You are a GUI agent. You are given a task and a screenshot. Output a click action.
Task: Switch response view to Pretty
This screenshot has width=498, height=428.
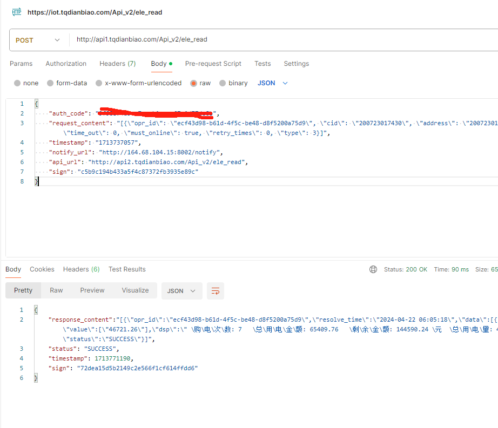[23, 290]
